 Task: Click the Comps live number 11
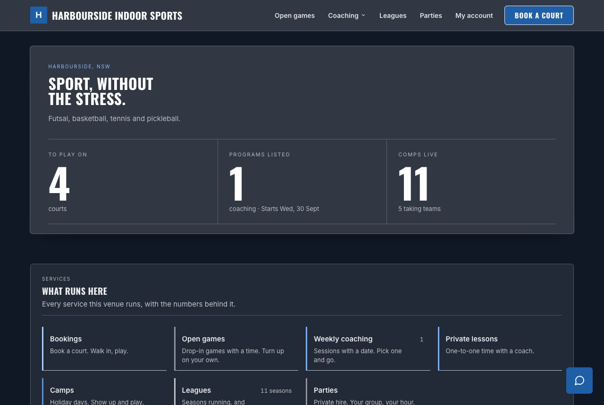[x=413, y=184]
